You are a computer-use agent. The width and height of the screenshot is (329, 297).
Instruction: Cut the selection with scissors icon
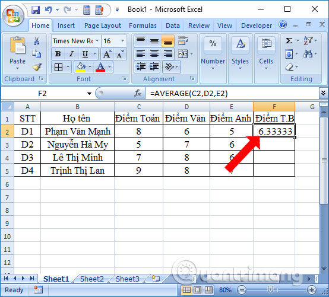pyautogui.click(x=36, y=41)
